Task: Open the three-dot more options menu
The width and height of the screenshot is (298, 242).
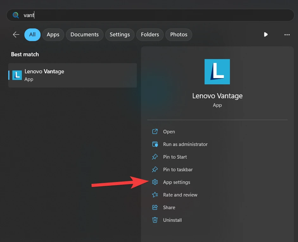Action: (287, 35)
